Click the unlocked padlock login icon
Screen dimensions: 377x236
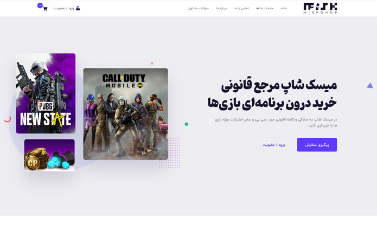point(78,8)
